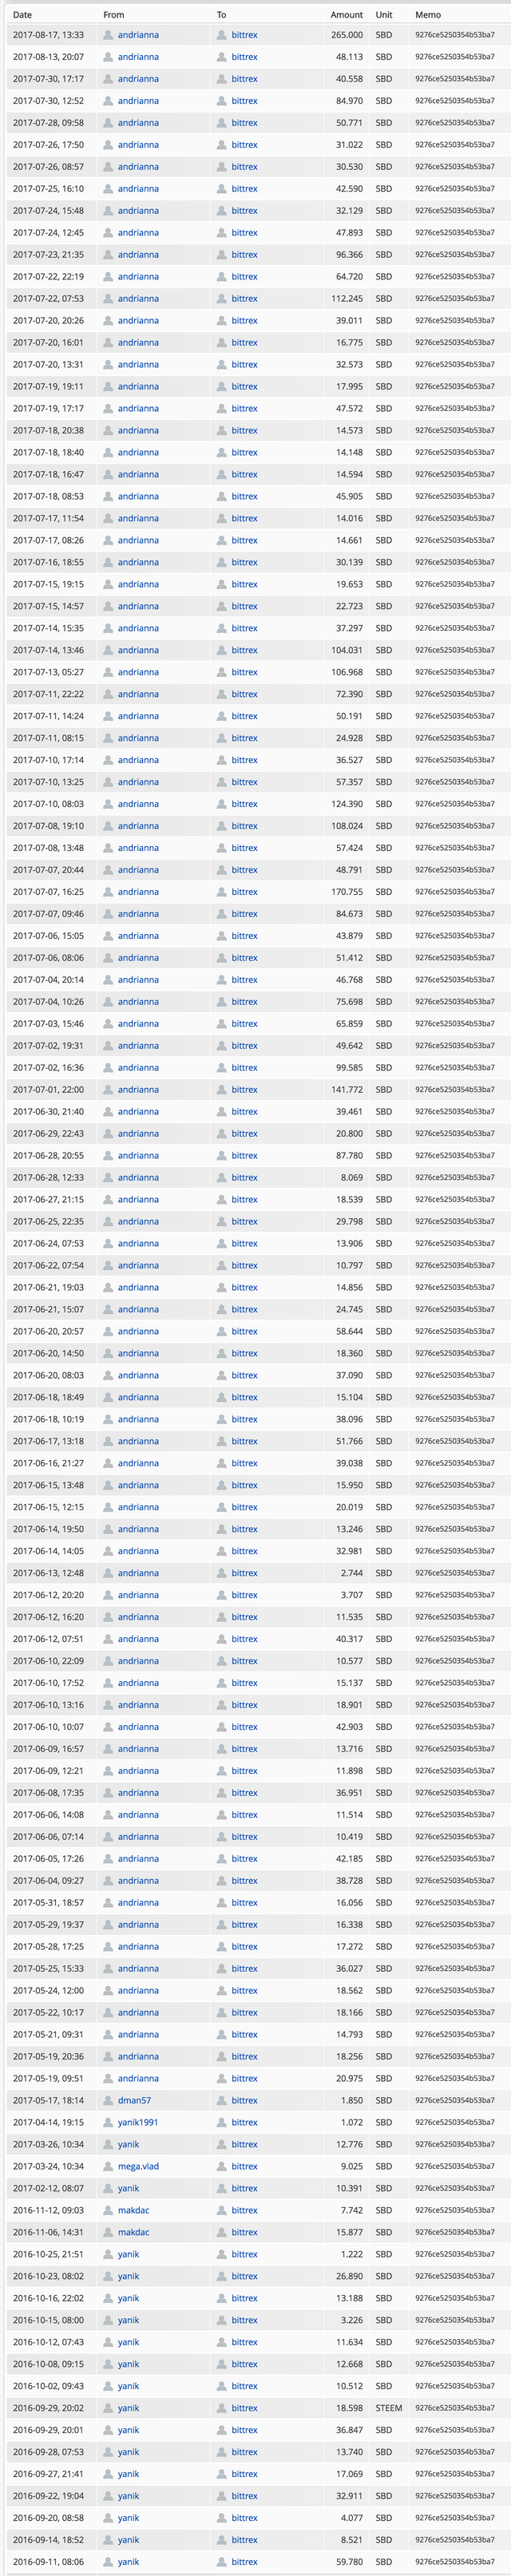Open makdac link in 2016-11-06, 14:31 row

[133, 2233]
